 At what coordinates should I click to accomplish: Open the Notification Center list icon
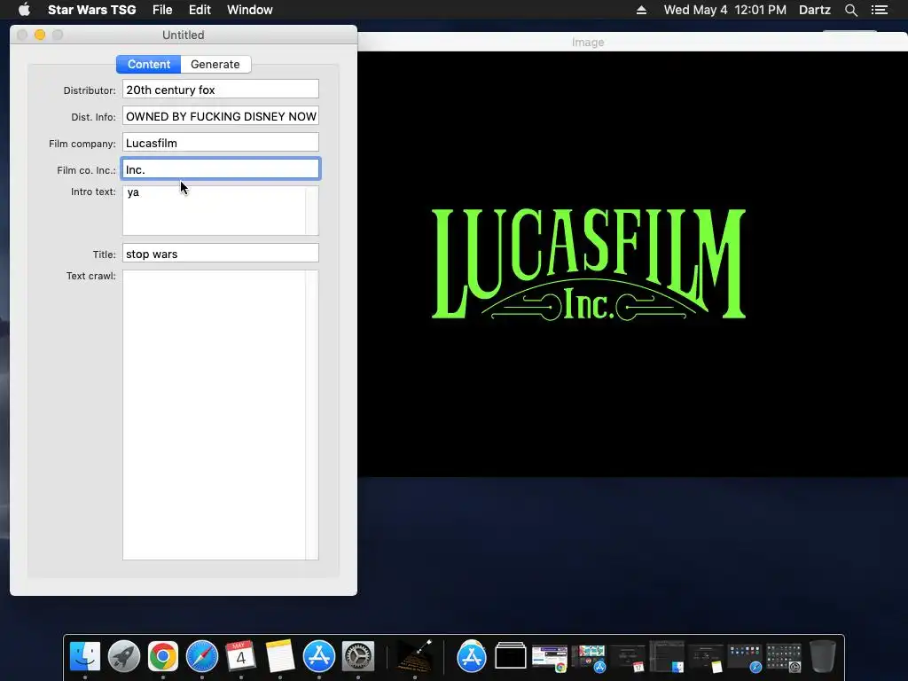pos(879,10)
